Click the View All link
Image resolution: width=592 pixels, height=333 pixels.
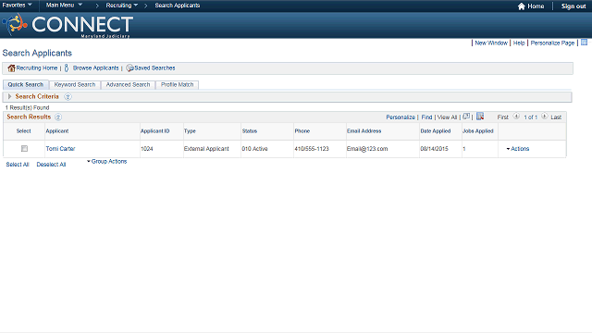[x=447, y=117]
